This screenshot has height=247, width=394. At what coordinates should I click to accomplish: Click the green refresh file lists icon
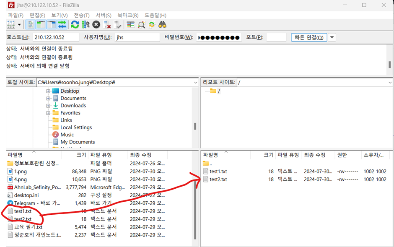click(x=75, y=25)
